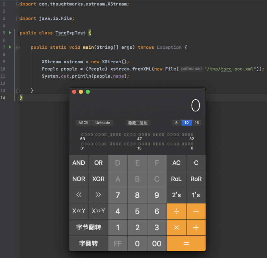Click digit 4 on calculator
Image resolution: width=267 pixels, height=258 pixels.
point(118,211)
